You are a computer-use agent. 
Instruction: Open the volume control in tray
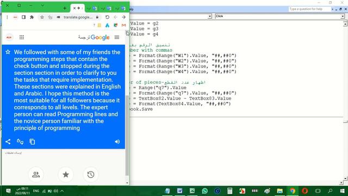56,191
